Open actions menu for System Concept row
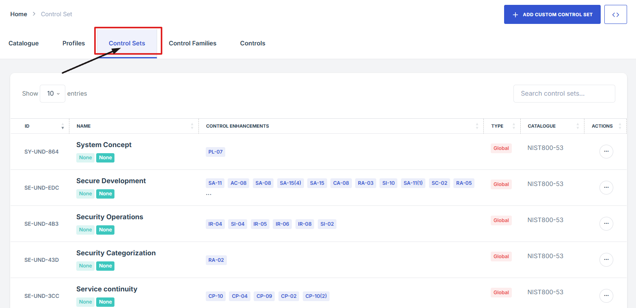Image resolution: width=636 pixels, height=308 pixels. 606,152
